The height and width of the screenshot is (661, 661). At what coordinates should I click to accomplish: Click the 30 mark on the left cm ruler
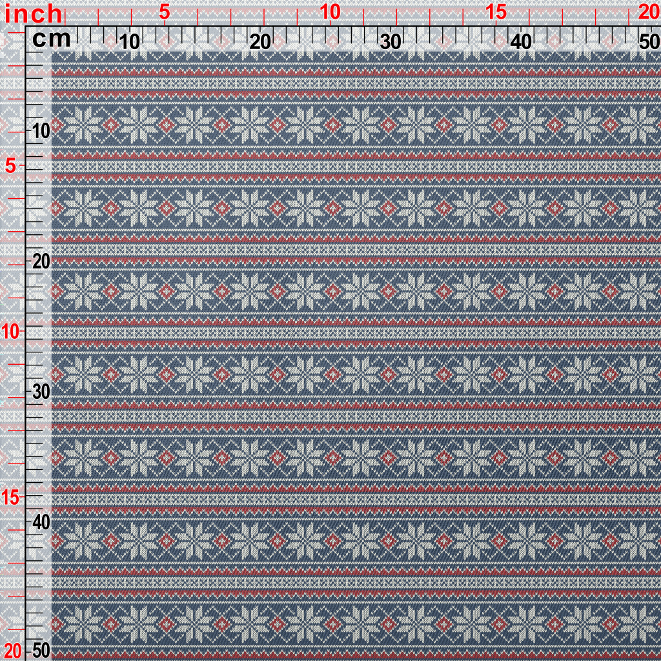(x=41, y=392)
